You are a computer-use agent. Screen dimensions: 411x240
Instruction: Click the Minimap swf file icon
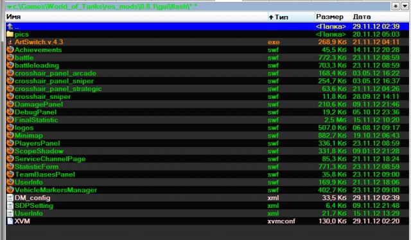point(10,135)
